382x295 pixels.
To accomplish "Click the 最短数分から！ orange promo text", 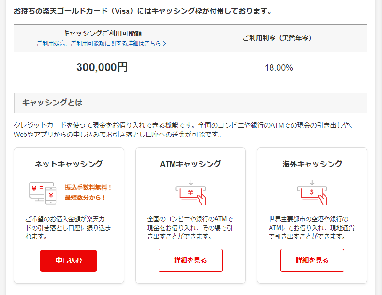I will tap(85, 198).
